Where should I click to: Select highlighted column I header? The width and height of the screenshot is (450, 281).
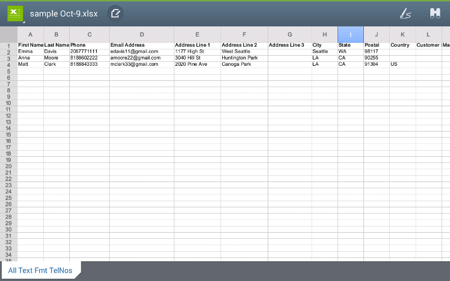point(350,34)
